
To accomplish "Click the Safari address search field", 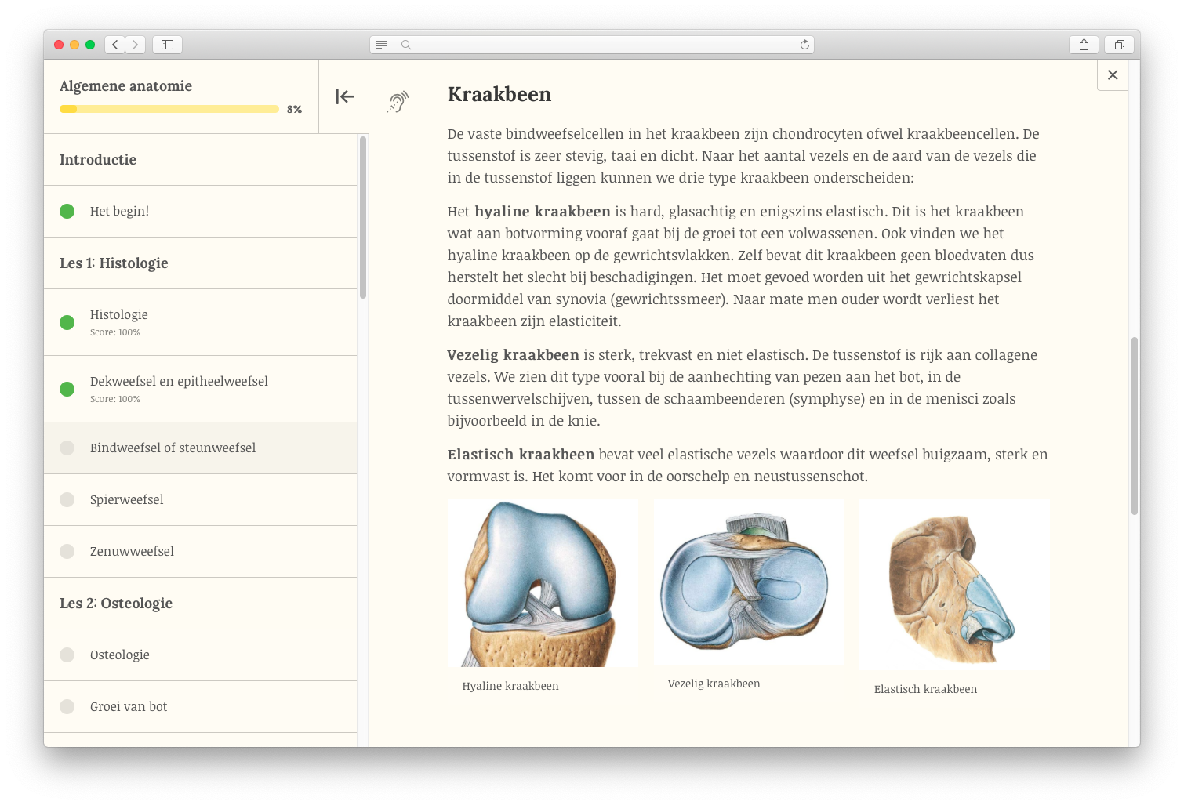I will point(596,45).
